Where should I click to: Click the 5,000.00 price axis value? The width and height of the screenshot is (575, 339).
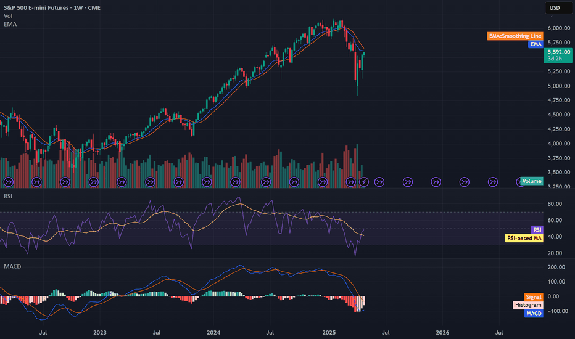click(559, 86)
